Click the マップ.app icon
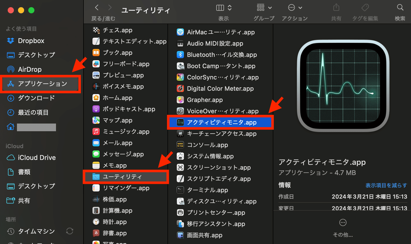Image resolution: width=411 pixels, height=244 pixels. 96,120
